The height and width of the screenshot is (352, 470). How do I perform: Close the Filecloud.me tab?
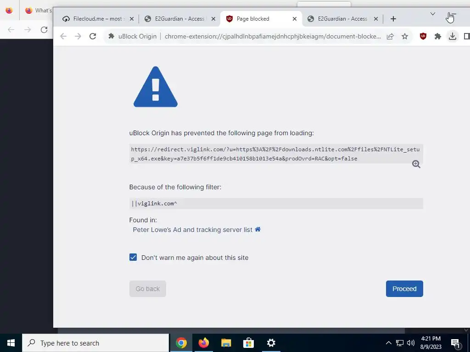(132, 18)
